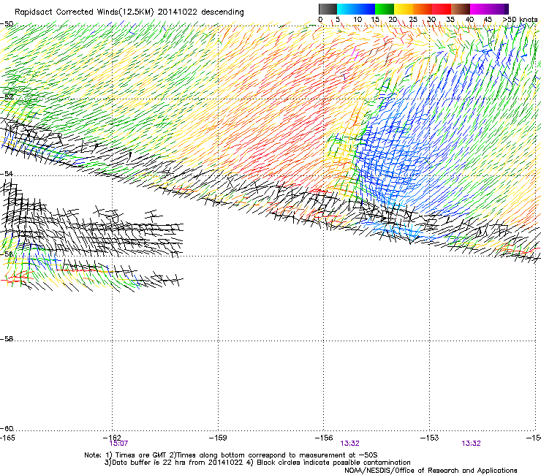Click the '-162' longitude axis label
Image resolution: width=541 pixels, height=475 pixels.
point(113,438)
